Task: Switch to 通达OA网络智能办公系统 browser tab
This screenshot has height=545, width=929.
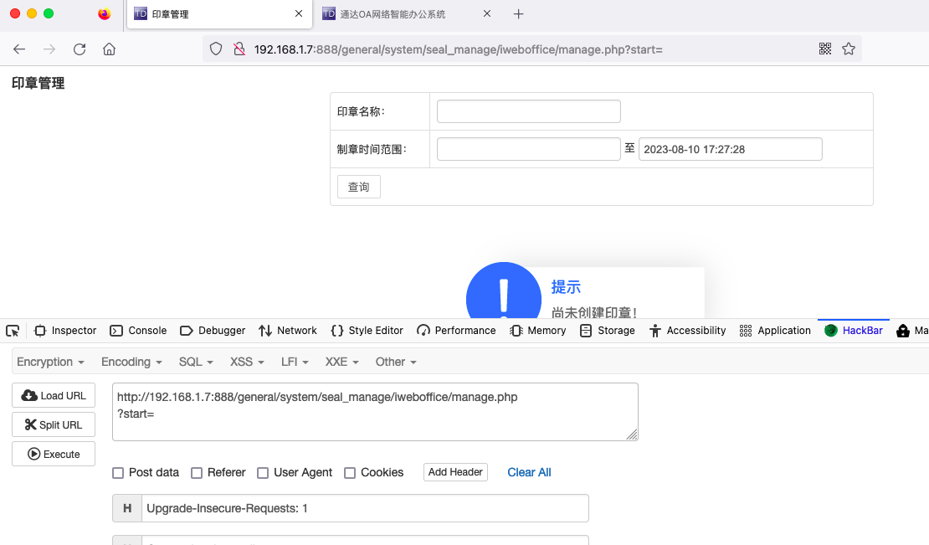Action: pyautogui.click(x=393, y=14)
